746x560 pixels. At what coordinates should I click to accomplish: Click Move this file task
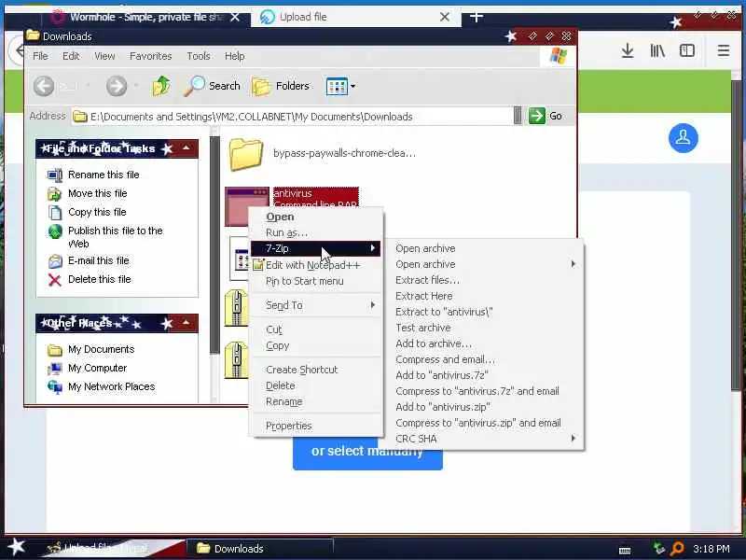pyautogui.click(x=98, y=193)
